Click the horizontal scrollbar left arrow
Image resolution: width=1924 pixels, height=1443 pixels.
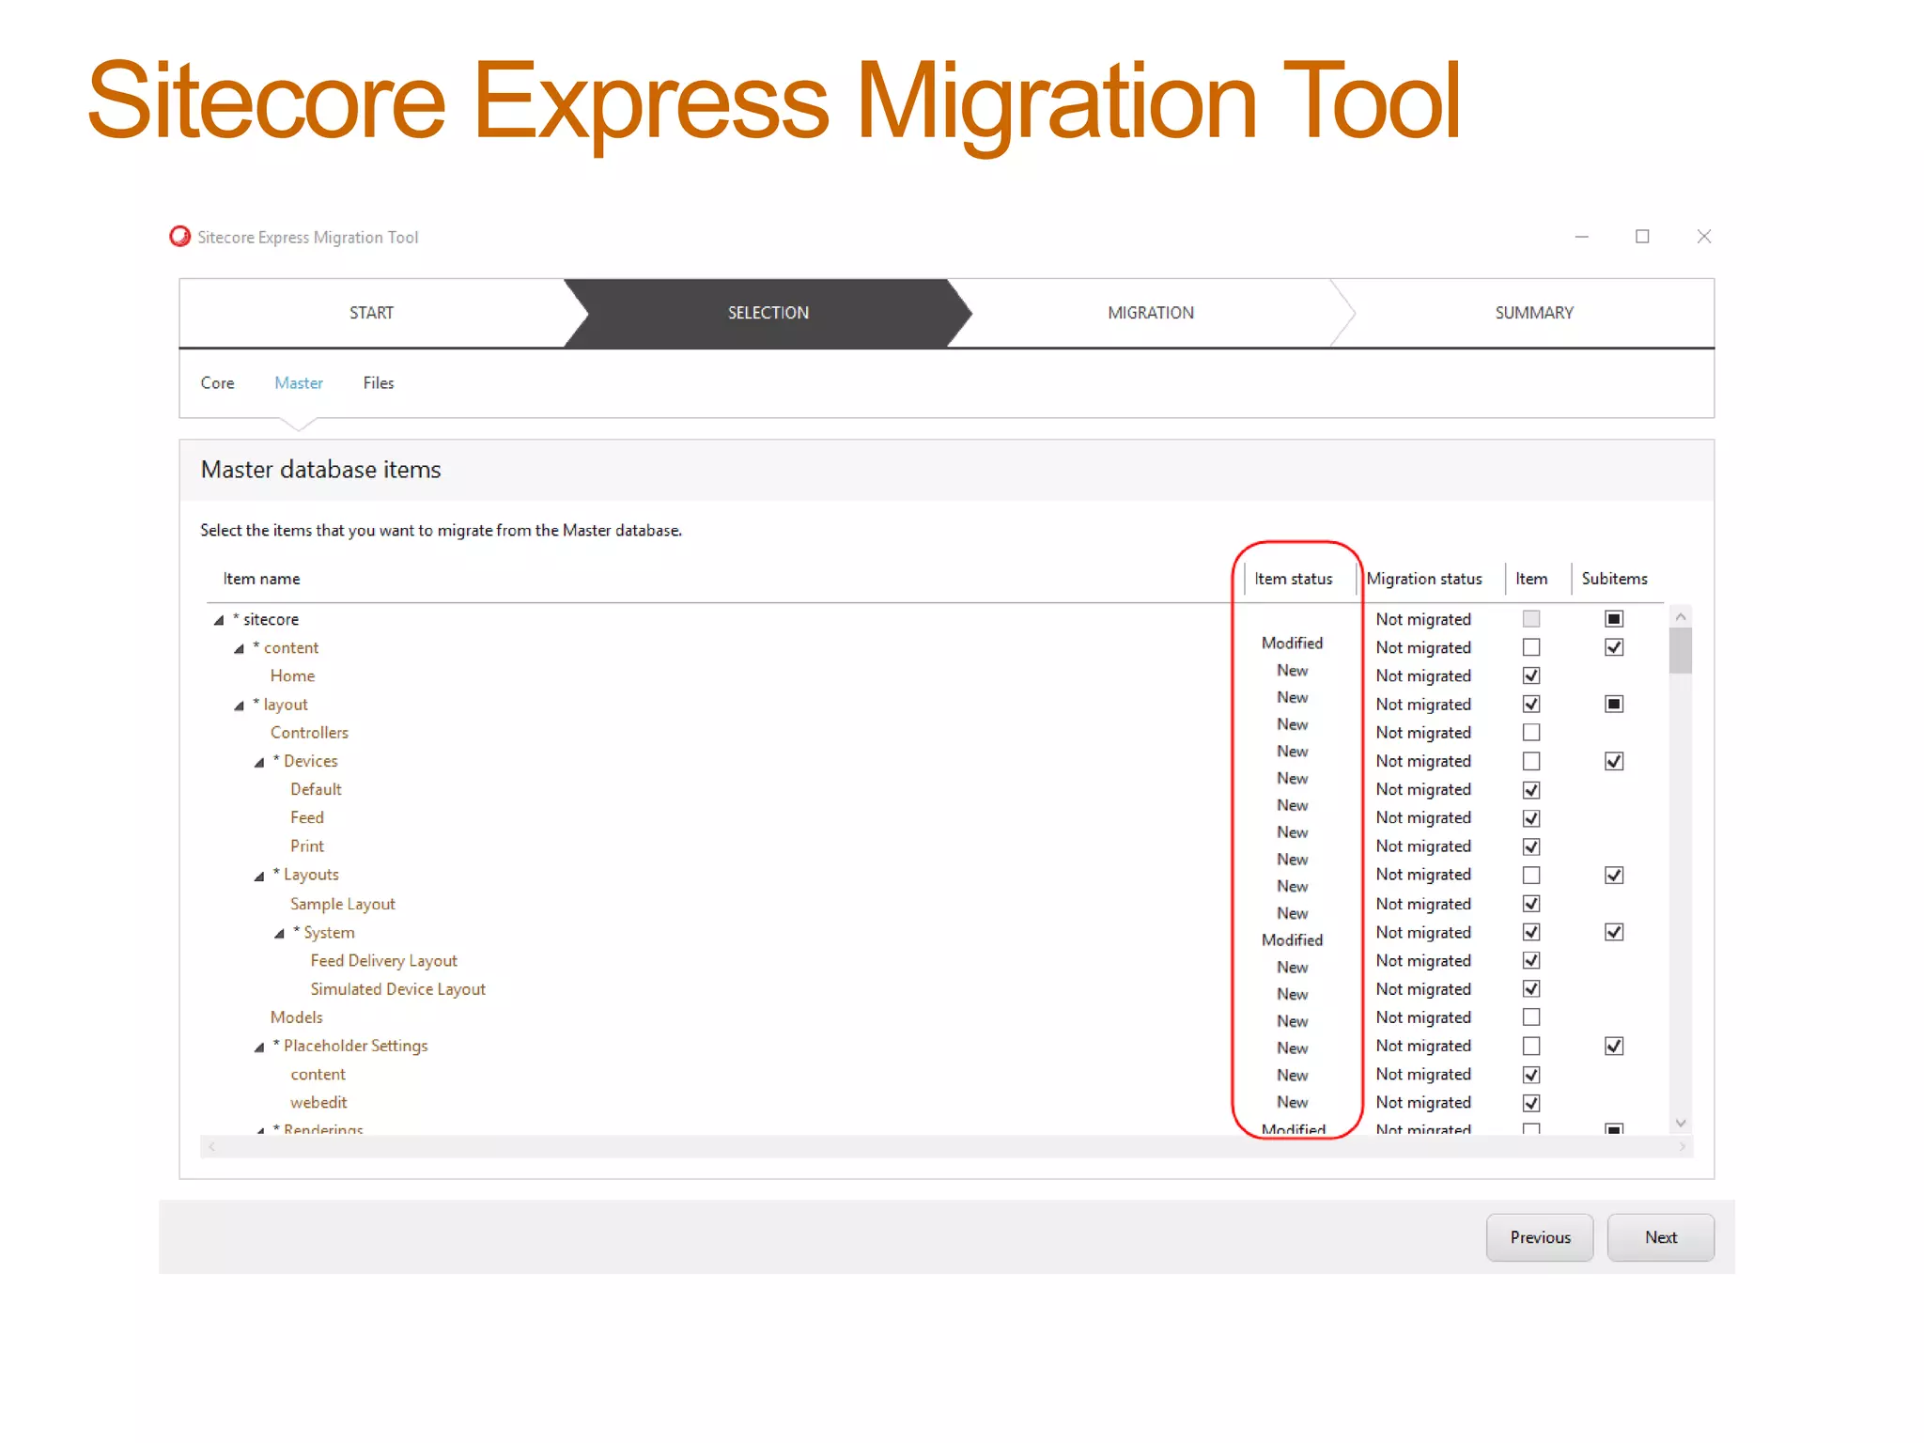click(212, 1146)
